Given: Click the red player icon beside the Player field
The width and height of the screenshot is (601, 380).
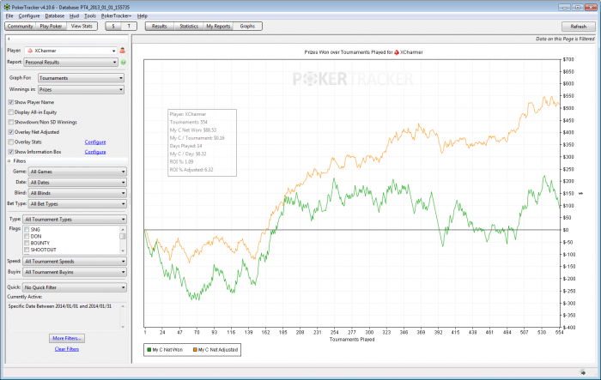Looking at the screenshot, I should (123, 51).
